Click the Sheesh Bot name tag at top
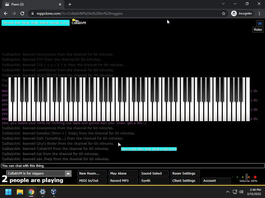The height and width of the screenshot is (198, 265). click(x=35, y=23)
